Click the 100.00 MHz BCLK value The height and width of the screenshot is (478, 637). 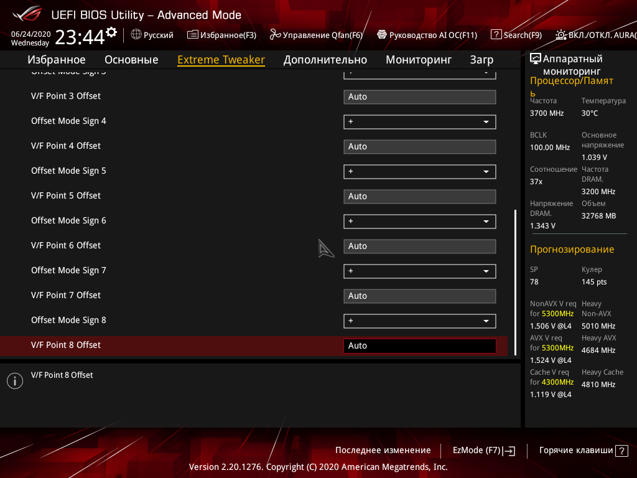coord(550,148)
